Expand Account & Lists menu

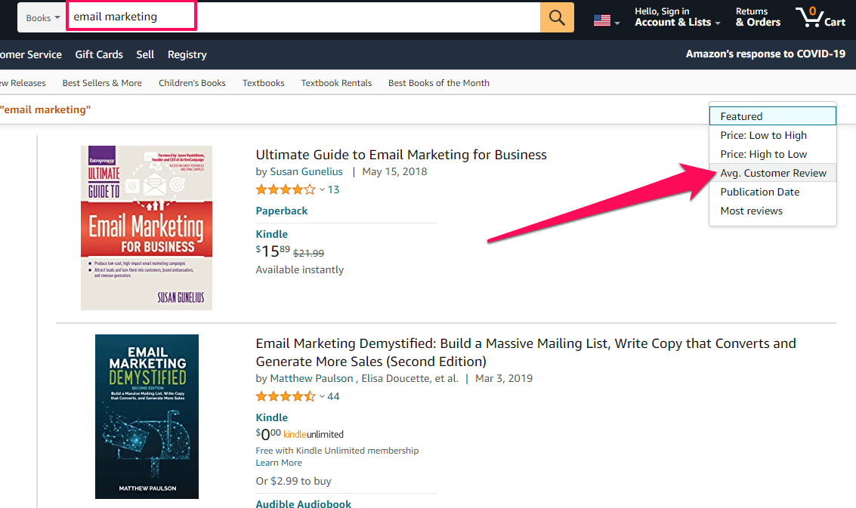[677, 17]
